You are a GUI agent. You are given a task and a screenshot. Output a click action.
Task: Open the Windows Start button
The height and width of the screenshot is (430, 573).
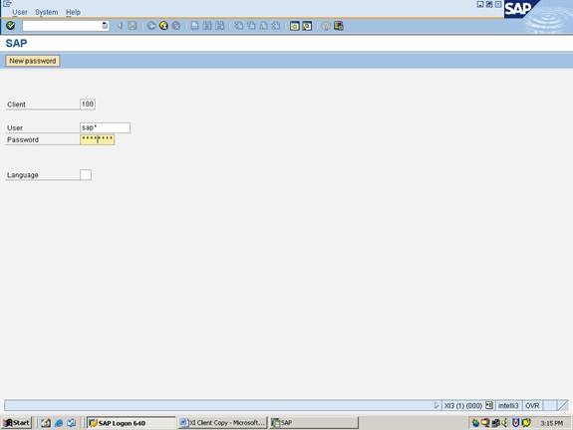(x=17, y=423)
